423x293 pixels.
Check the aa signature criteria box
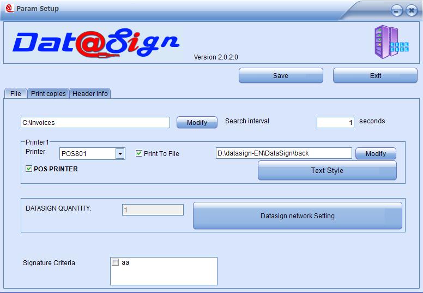click(x=115, y=262)
